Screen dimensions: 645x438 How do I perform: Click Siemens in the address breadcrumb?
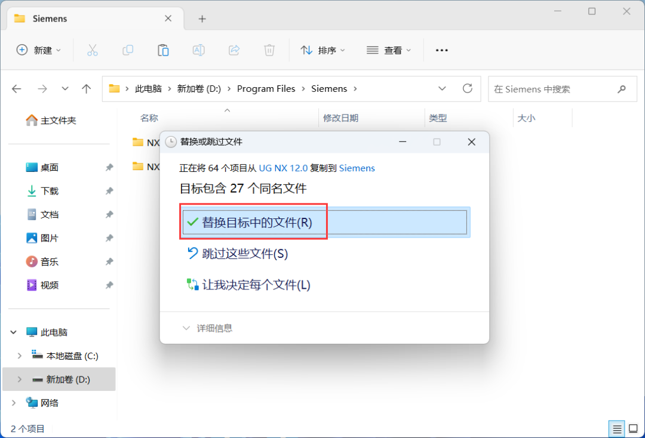[x=329, y=89]
